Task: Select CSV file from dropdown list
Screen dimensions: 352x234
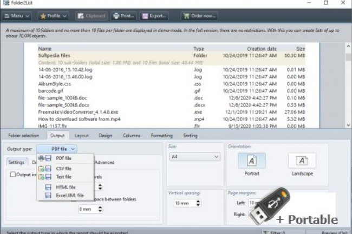Action: [x=65, y=169]
